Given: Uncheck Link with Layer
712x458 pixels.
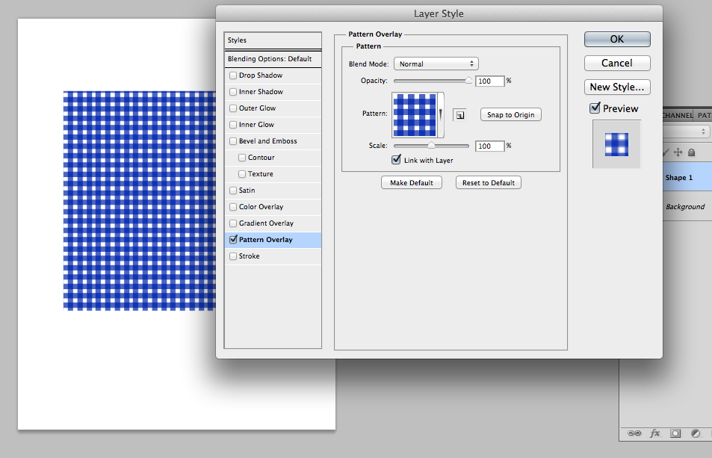Looking at the screenshot, I should 396,160.
